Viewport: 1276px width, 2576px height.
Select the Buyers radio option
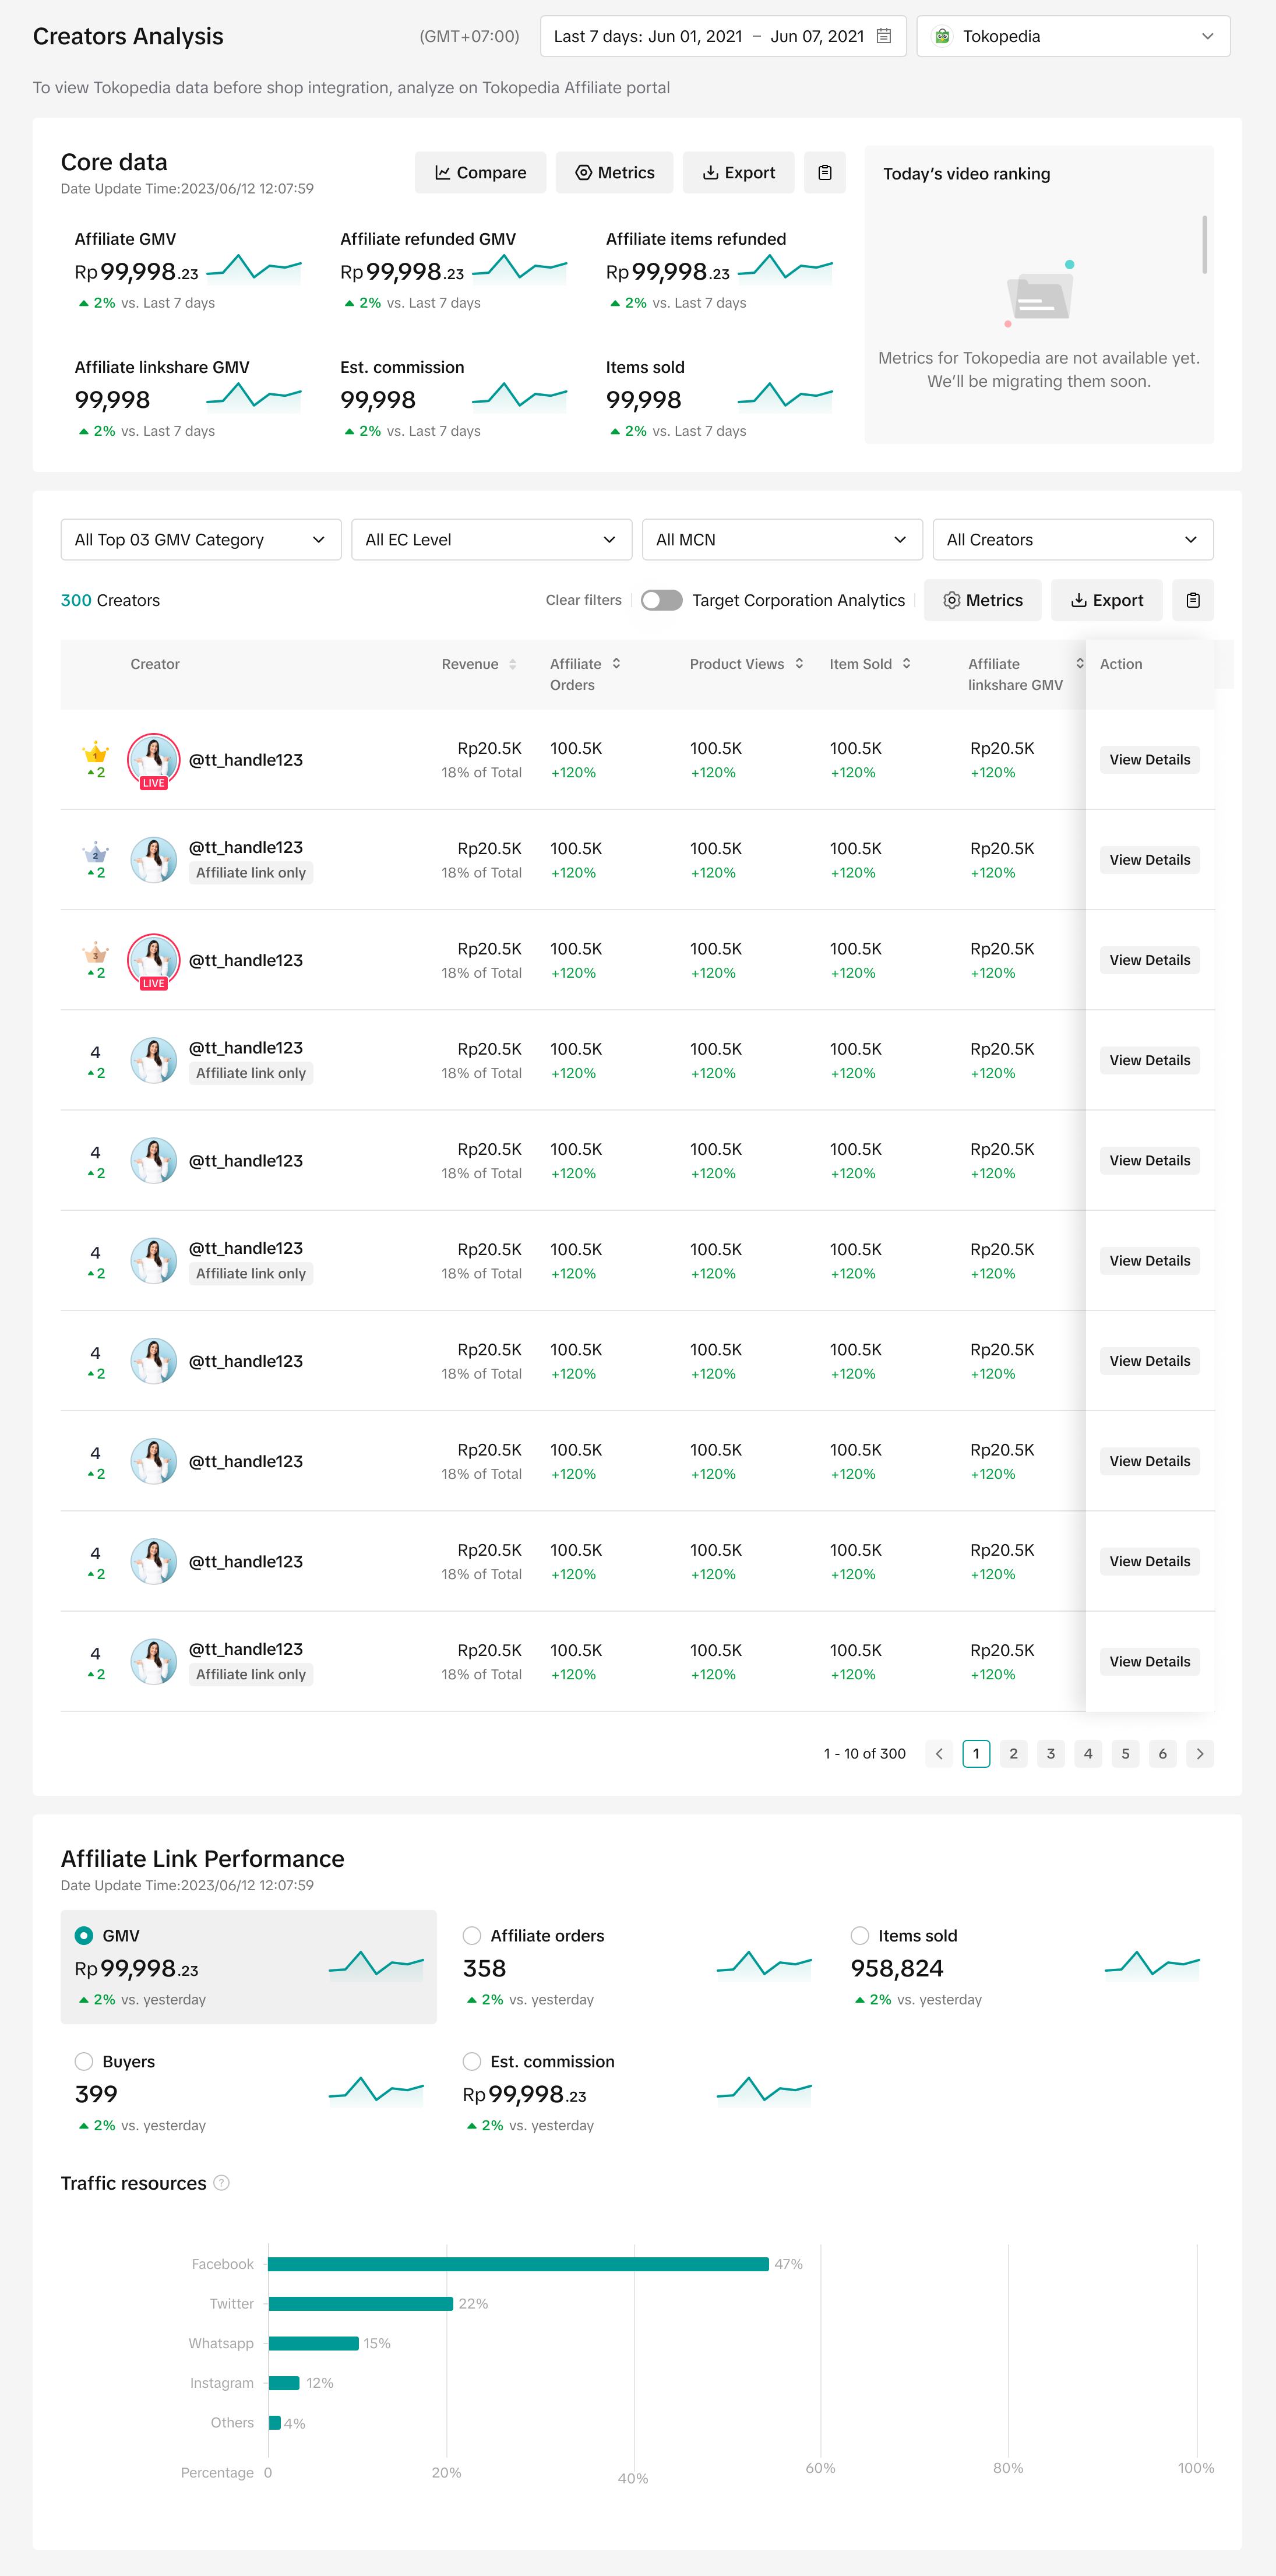(x=84, y=2062)
